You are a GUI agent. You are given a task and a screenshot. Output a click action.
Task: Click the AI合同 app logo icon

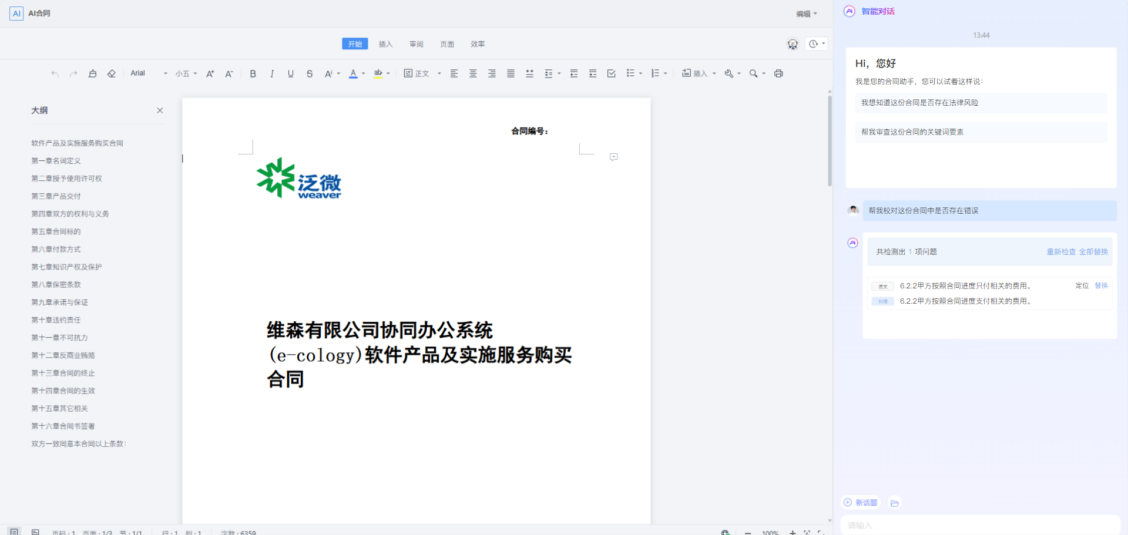click(16, 14)
